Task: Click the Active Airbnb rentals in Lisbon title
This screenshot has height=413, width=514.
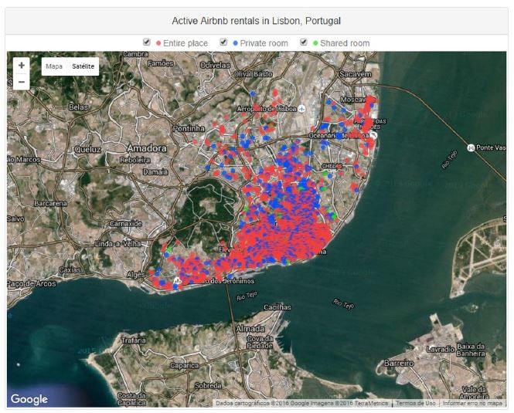Action: (x=257, y=21)
